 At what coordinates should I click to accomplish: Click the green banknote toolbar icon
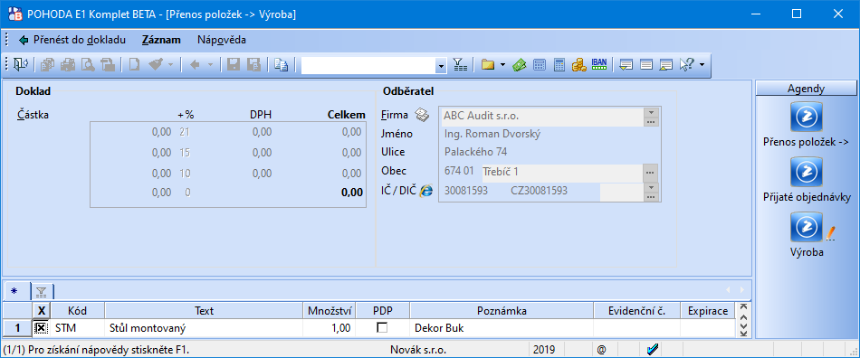pos(520,64)
